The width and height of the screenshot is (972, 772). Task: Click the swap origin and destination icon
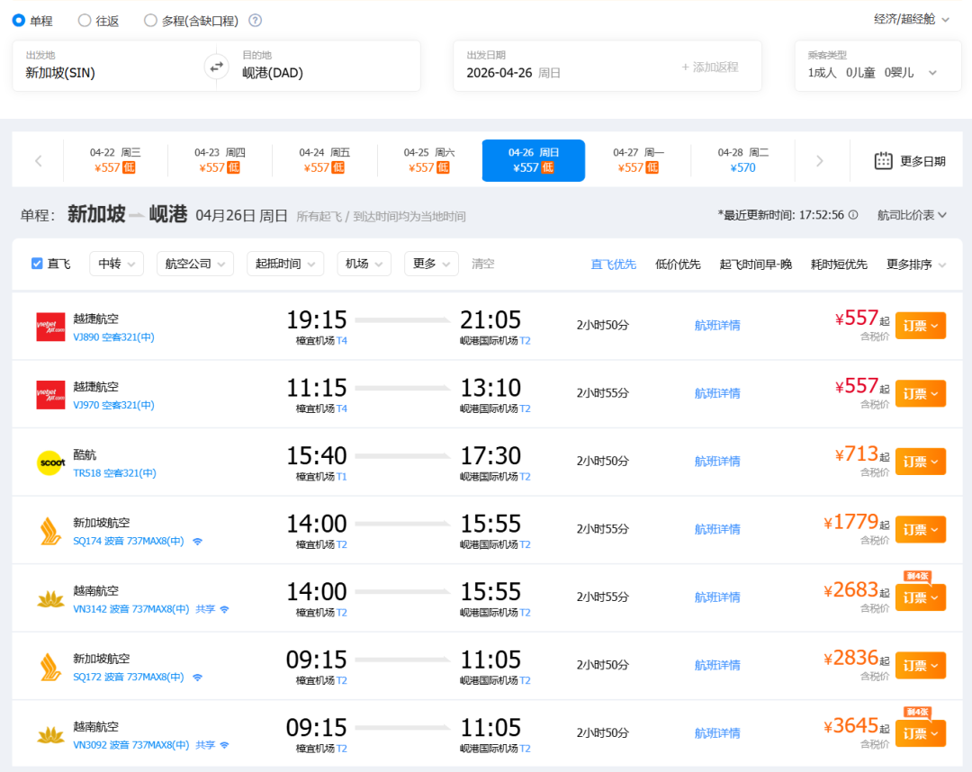coord(216,66)
